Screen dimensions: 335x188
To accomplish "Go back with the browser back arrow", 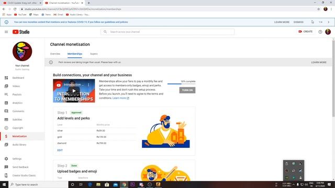I will (4, 9).
